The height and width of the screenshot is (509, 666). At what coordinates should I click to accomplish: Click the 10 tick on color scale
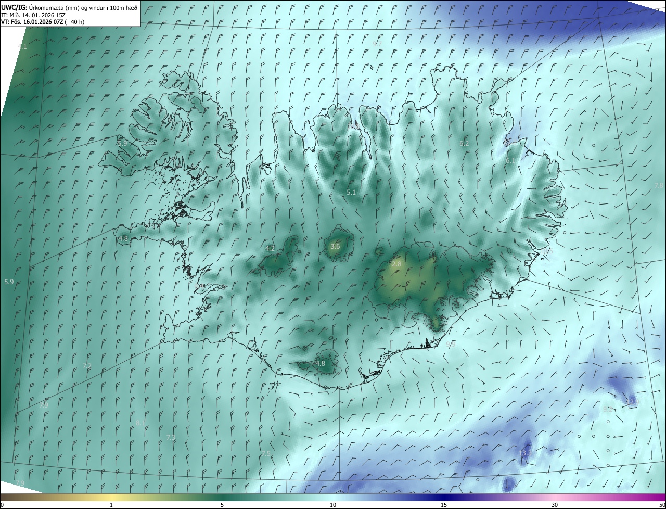(x=333, y=505)
